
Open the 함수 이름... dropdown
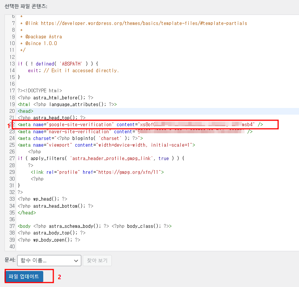point(49,260)
